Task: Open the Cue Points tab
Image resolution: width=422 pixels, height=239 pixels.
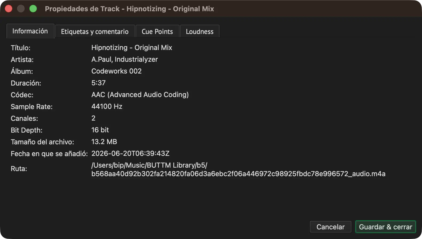Action: point(157,32)
